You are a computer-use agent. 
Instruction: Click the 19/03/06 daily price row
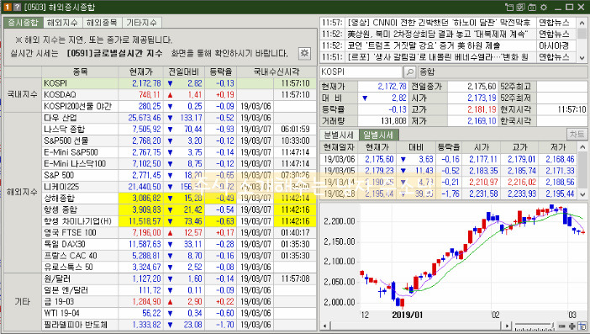coord(449,159)
